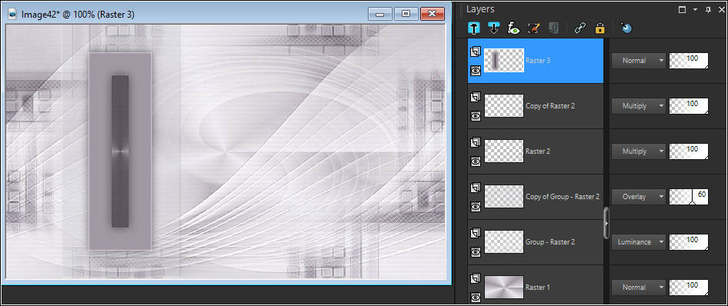This screenshot has height=306, width=728.
Task: Toggle visibility of Raster 1 layer
Action: click(x=476, y=298)
